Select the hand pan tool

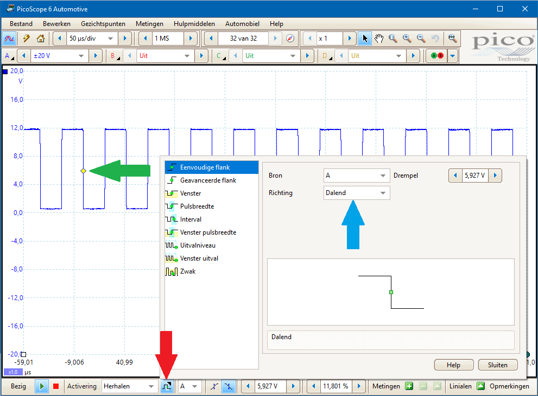(379, 38)
